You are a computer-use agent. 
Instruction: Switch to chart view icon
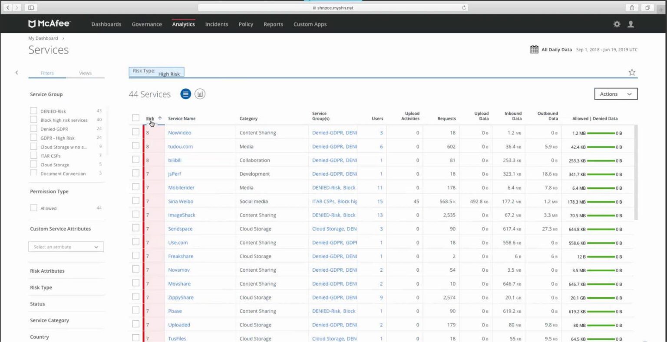200,94
